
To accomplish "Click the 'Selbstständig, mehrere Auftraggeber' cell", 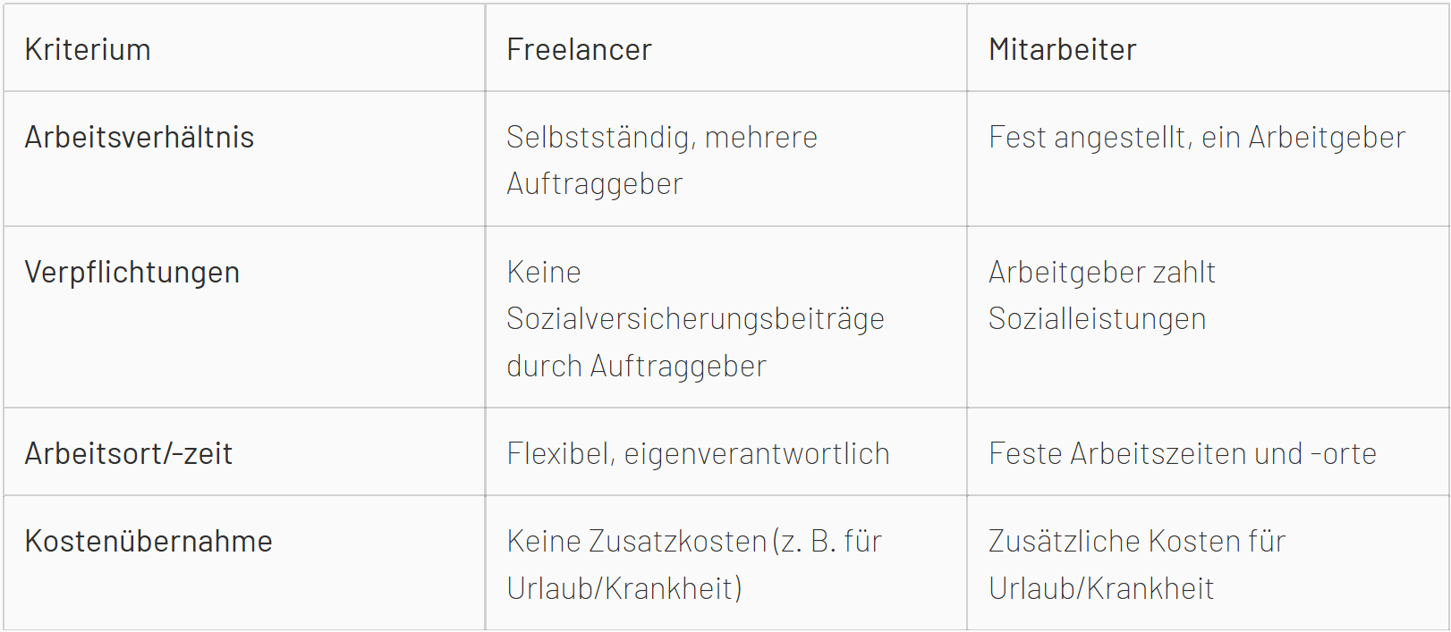I will (725, 159).
